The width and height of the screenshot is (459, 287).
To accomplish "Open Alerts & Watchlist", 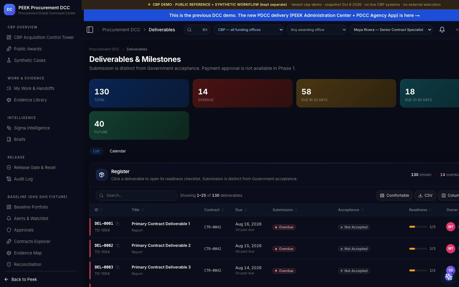I will [x=40, y=218].
